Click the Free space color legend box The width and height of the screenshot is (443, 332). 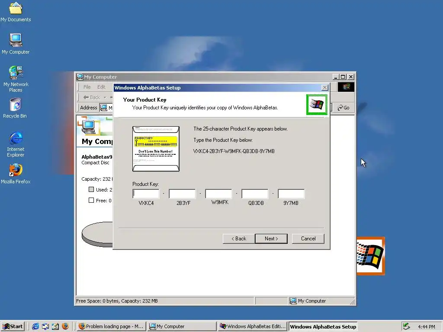click(91, 200)
